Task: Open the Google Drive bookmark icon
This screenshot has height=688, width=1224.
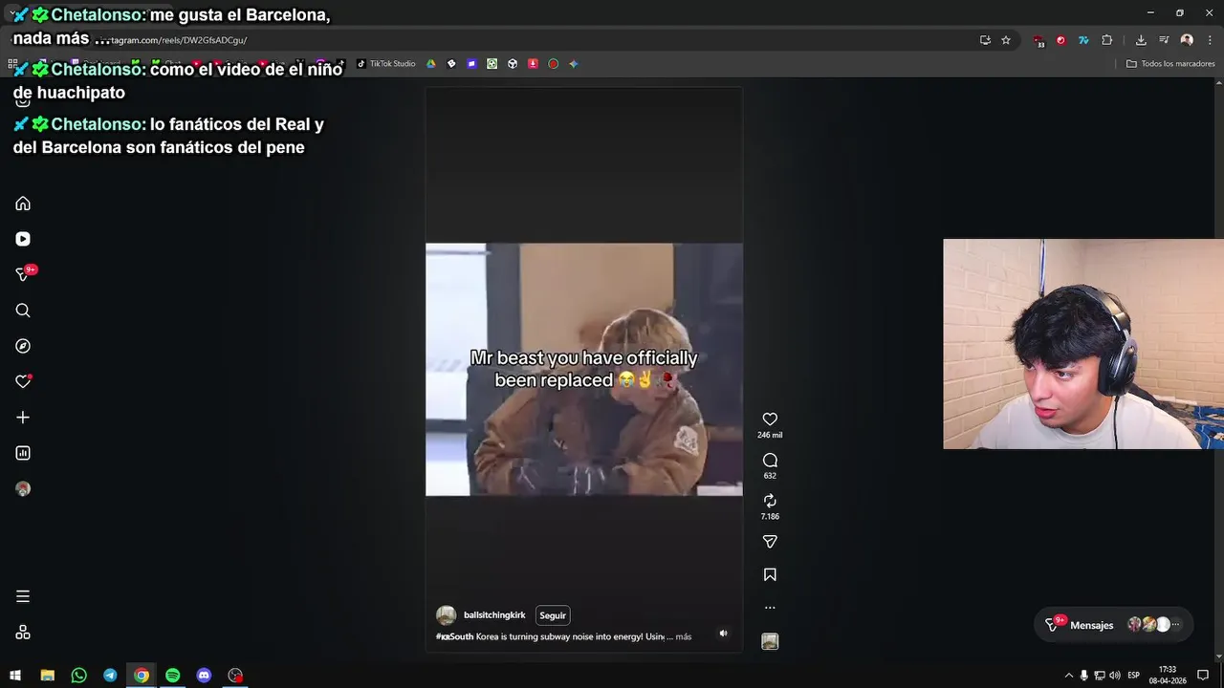Action: tap(431, 64)
